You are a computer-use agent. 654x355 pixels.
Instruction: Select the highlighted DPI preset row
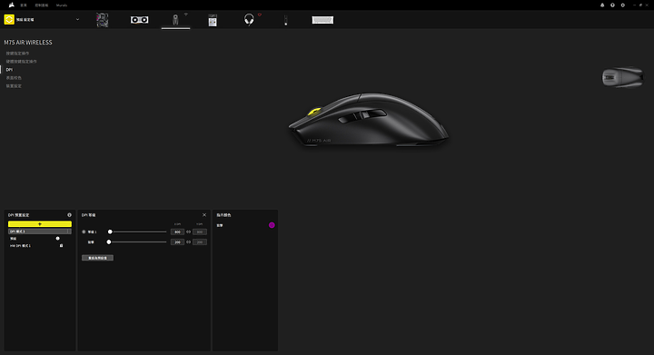pos(40,232)
